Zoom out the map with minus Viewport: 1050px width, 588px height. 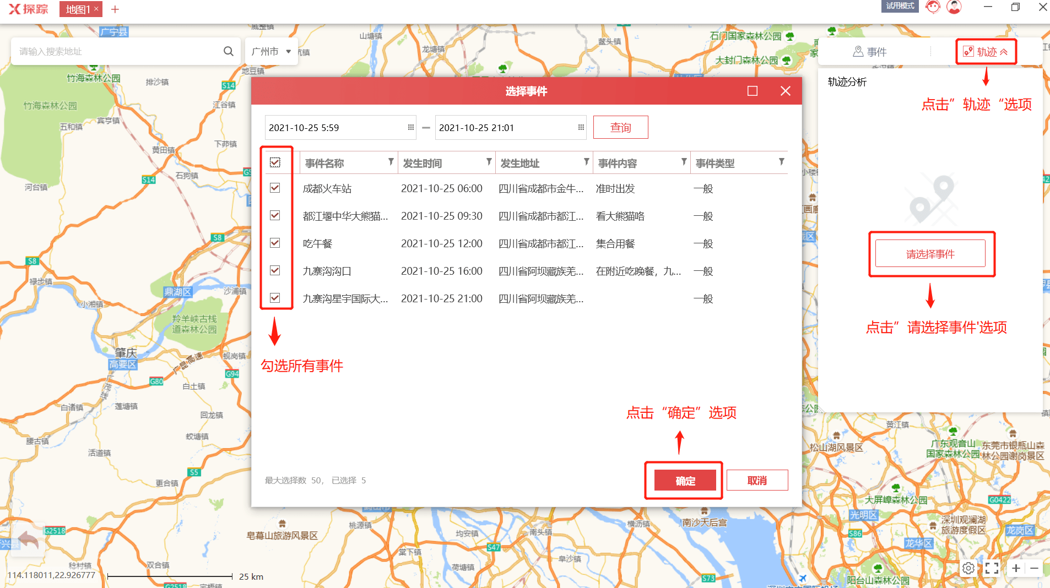[x=1034, y=568]
